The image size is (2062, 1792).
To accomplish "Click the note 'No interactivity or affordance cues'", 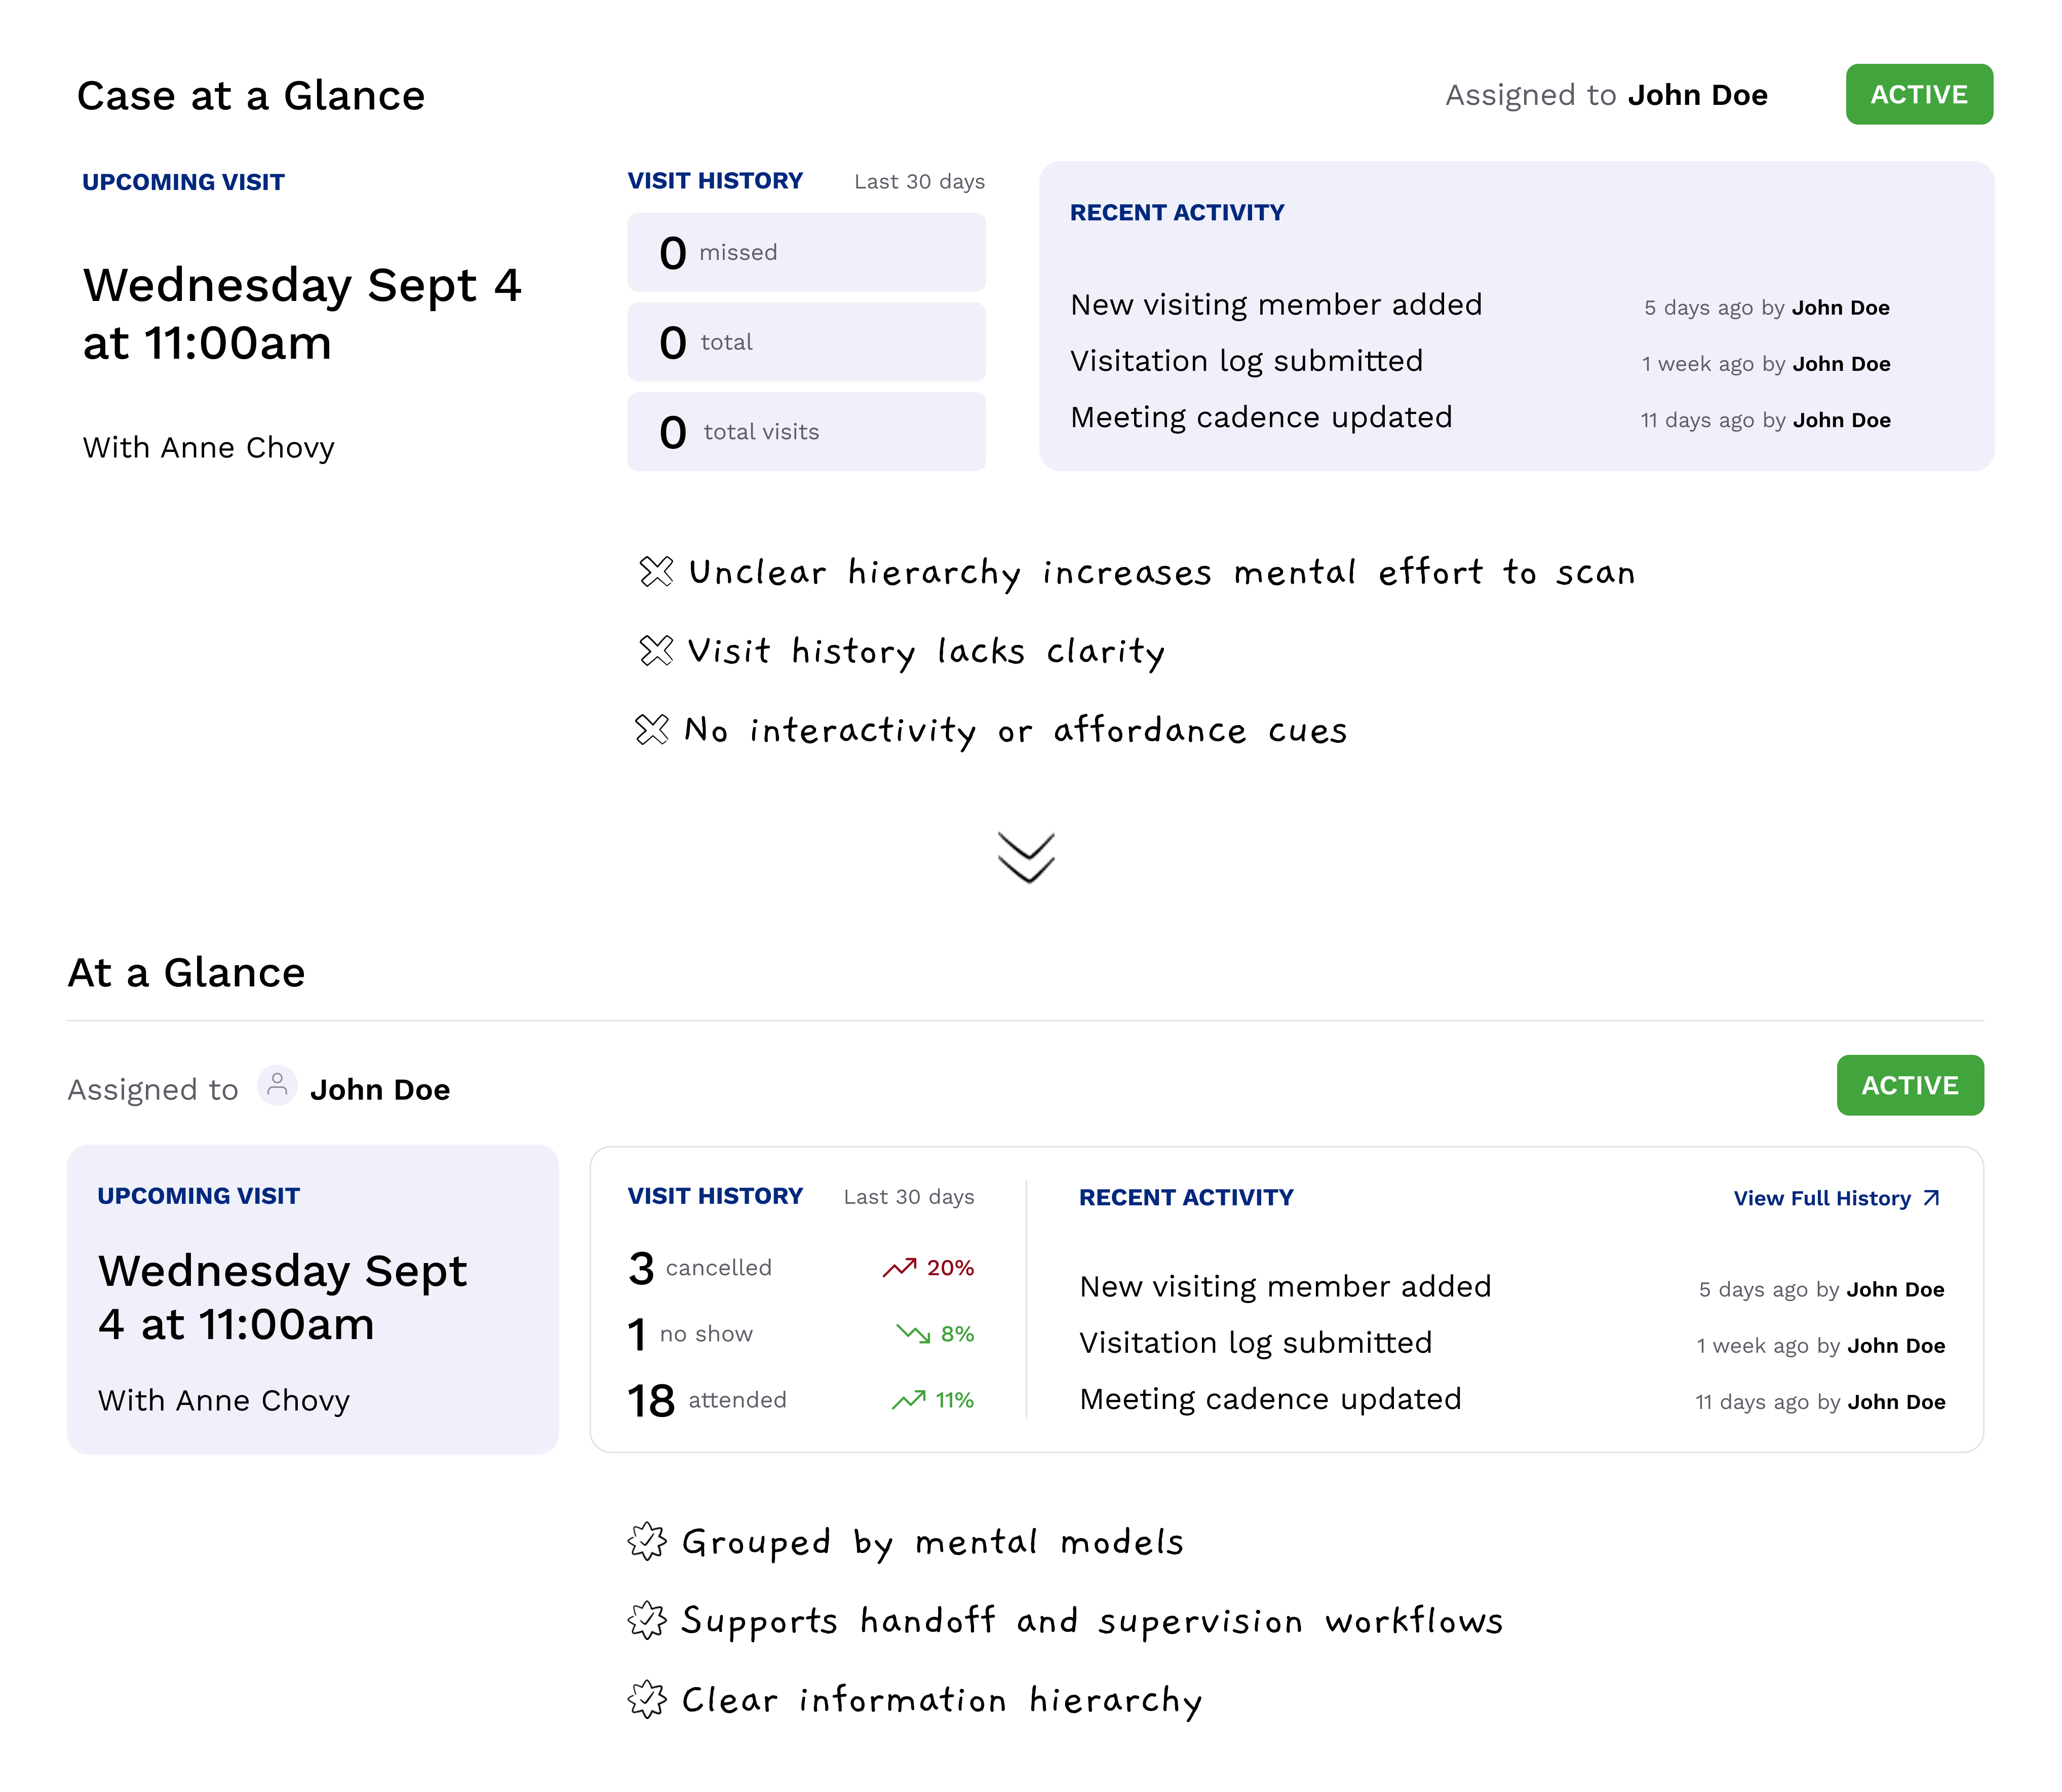I will click(1016, 731).
